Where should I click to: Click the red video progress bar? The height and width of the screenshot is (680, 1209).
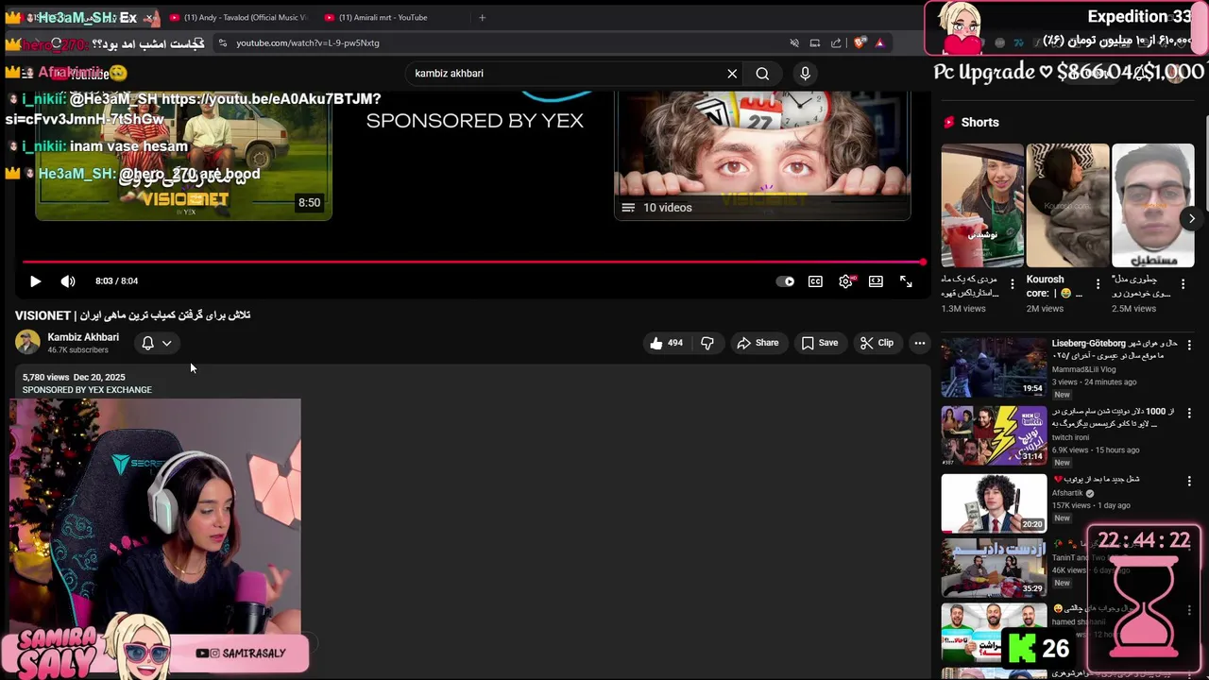coord(472,262)
